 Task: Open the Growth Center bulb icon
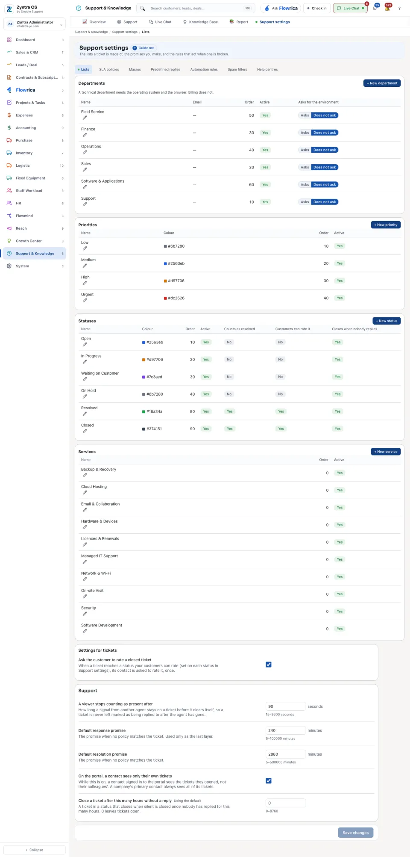pos(9,241)
